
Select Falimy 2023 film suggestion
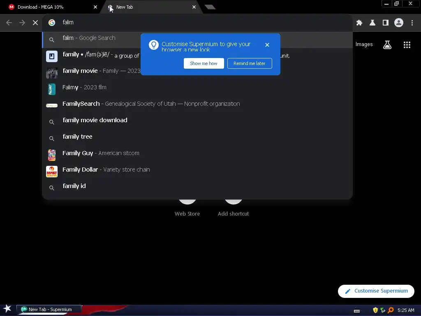coord(197,89)
